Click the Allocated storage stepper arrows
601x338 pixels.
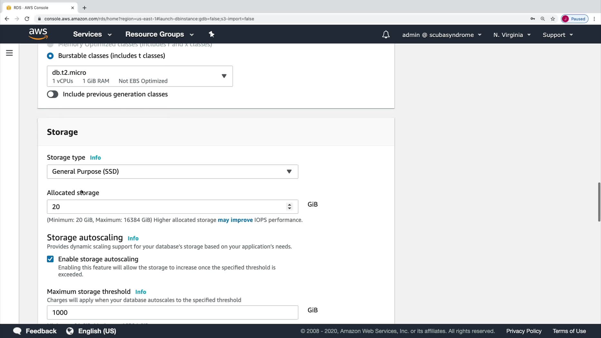click(x=290, y=207)
